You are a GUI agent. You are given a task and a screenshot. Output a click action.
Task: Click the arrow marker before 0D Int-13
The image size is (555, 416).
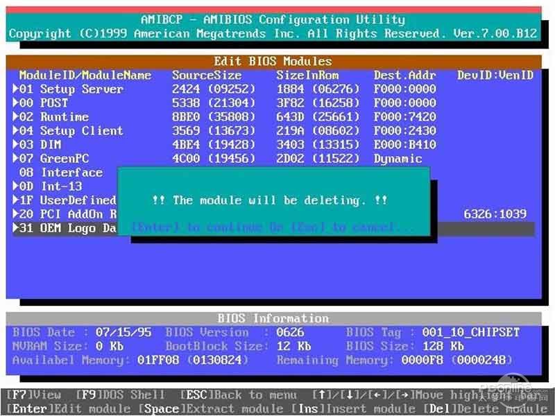coord(15,186)
